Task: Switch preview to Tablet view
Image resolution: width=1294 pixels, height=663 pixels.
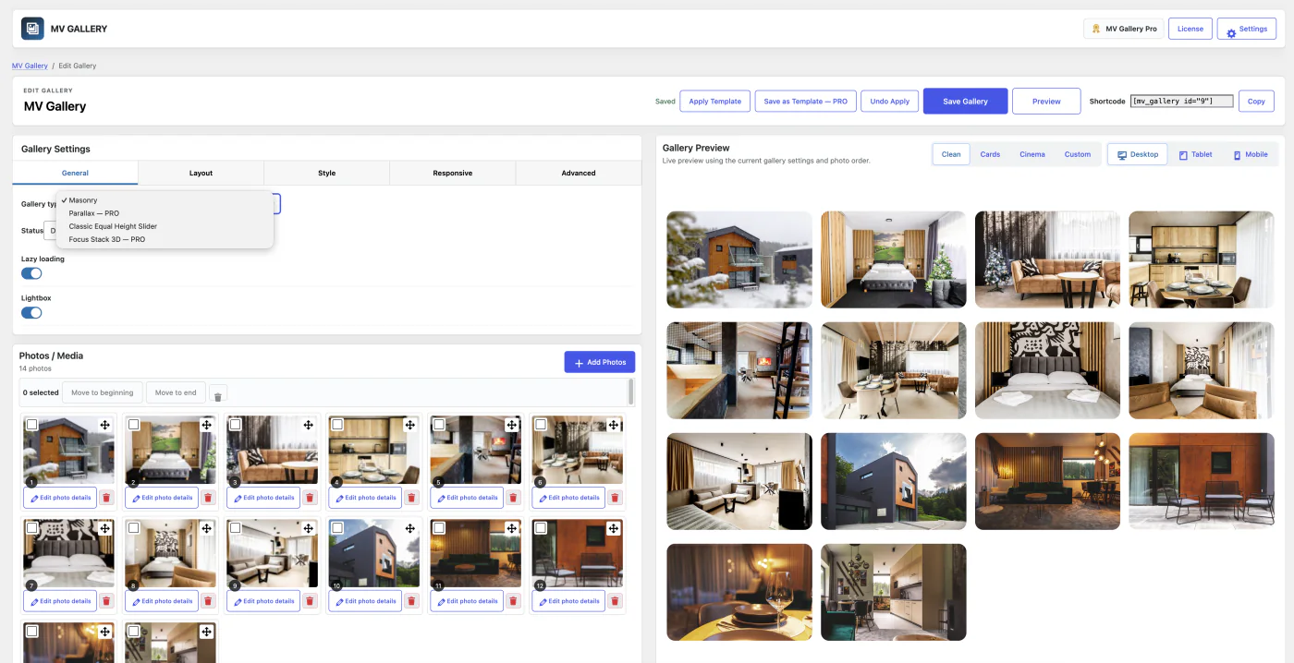Action: coord(1195,154)
